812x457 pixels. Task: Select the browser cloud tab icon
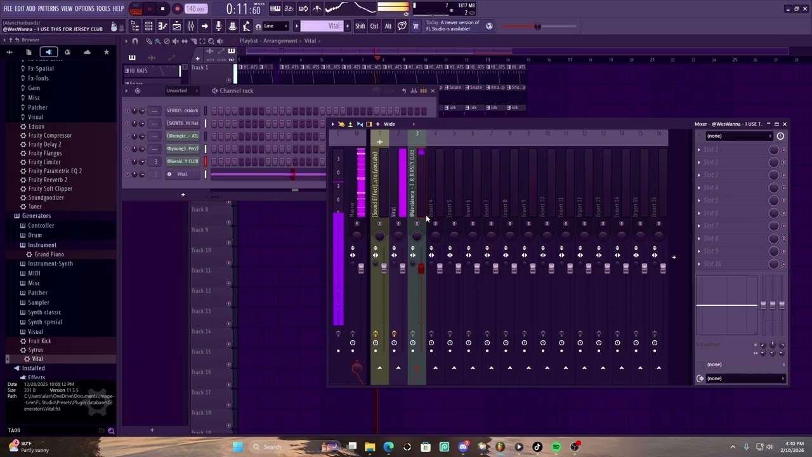[87, 52]
